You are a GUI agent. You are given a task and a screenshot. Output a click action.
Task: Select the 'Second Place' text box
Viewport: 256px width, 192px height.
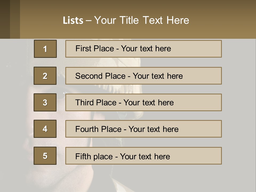(143, 76)
